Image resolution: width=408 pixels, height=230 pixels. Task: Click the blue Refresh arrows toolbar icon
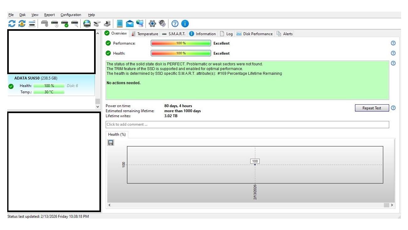12,24
